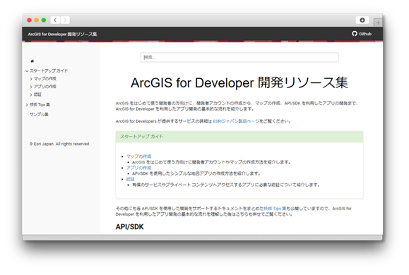Open the 認証 link in guide panel
The width and height of the screenshot is (409, 275).
(x=131, y=179)
